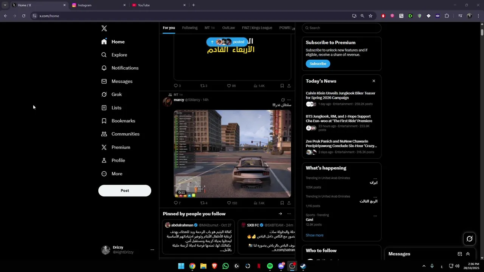Reply to the upper post with 3 replies
484x272 pixels.
(177, 86)
